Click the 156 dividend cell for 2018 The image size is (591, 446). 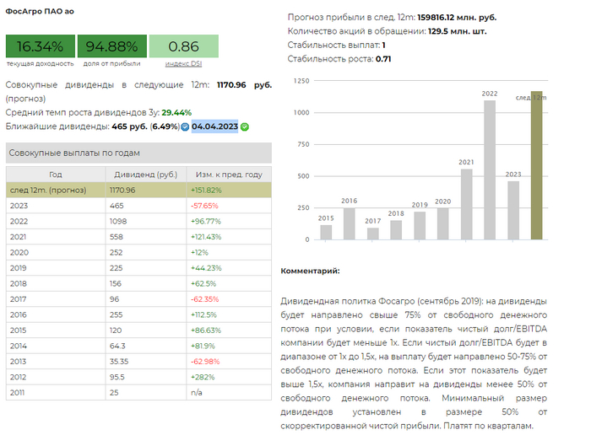[x=145, y=283]
